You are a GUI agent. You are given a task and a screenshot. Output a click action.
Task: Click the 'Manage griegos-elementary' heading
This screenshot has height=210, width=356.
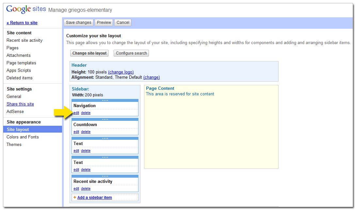(80, 10)
